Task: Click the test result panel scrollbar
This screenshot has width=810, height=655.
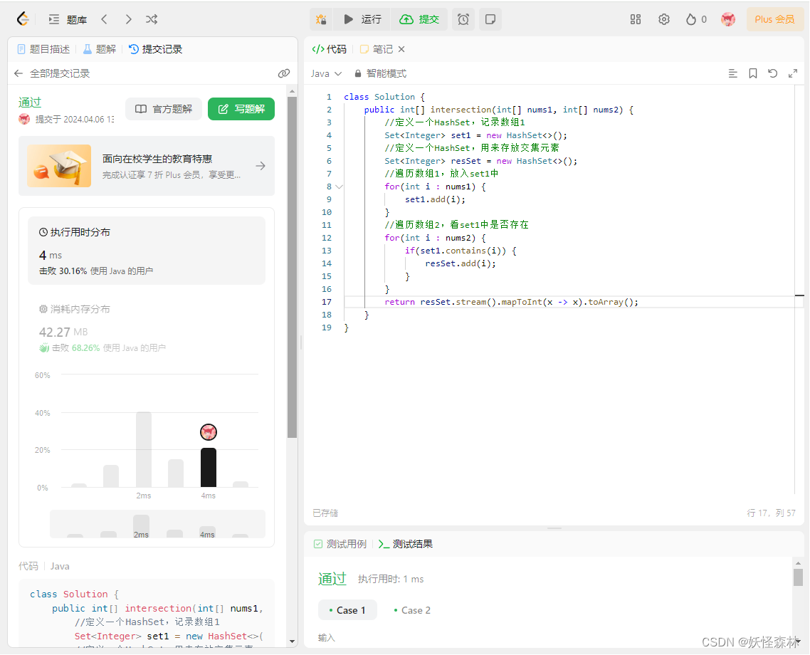Action: (x=798, y=577)
